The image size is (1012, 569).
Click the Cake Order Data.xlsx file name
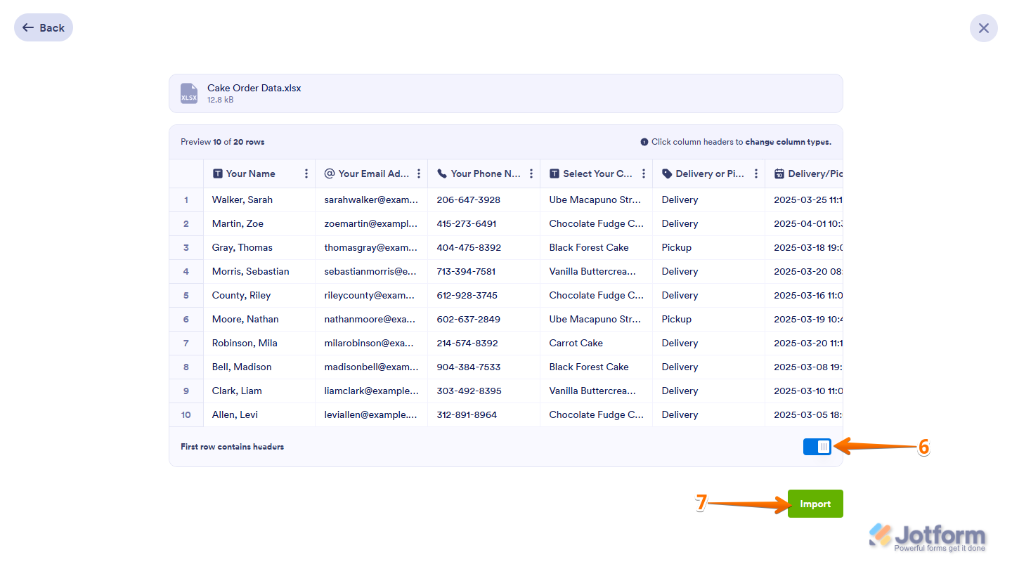[254, 88]
